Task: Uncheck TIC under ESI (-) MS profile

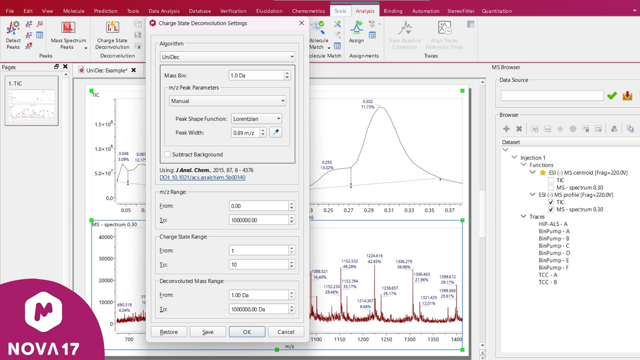Action: [x=551, y=202]
